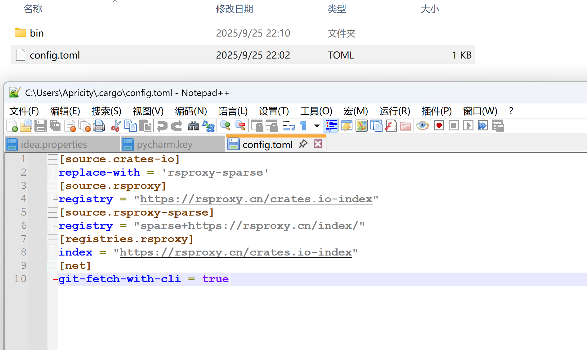Collapse the [source.rsproxy] fold on line 3
The width and height of the screenshot is (587, 350).
pos(53,186)
